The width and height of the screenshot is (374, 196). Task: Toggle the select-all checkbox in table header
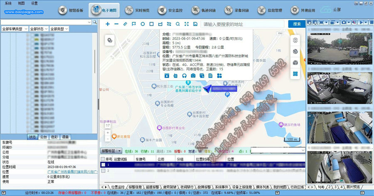[x=103, y=159]
